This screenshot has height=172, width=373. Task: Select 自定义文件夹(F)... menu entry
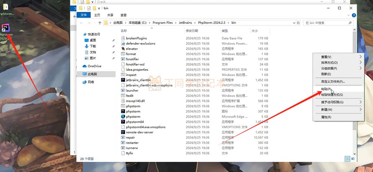coord(338,82)
